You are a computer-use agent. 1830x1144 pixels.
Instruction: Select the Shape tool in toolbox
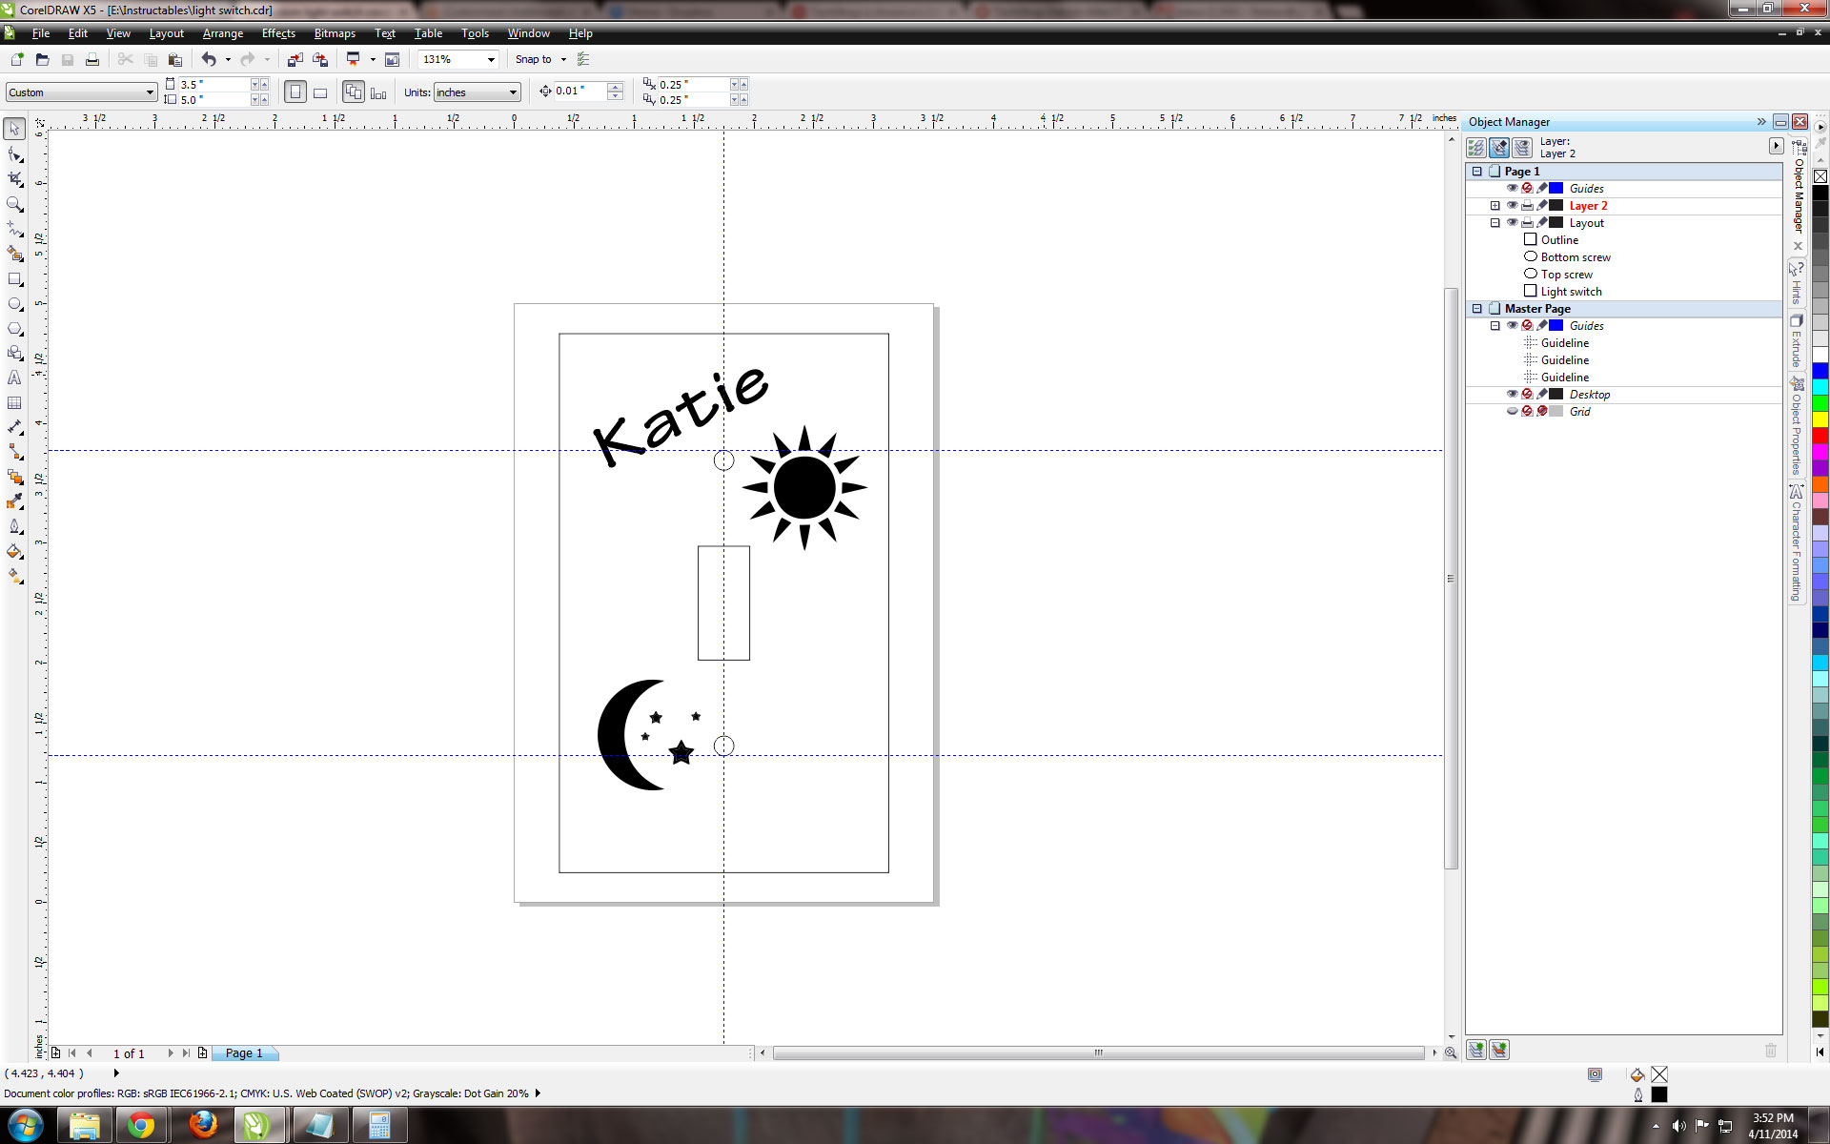click(x=14, y=154)
